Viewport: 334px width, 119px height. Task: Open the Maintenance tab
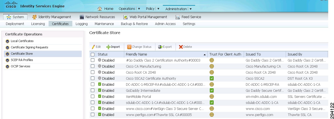[104, 24]
